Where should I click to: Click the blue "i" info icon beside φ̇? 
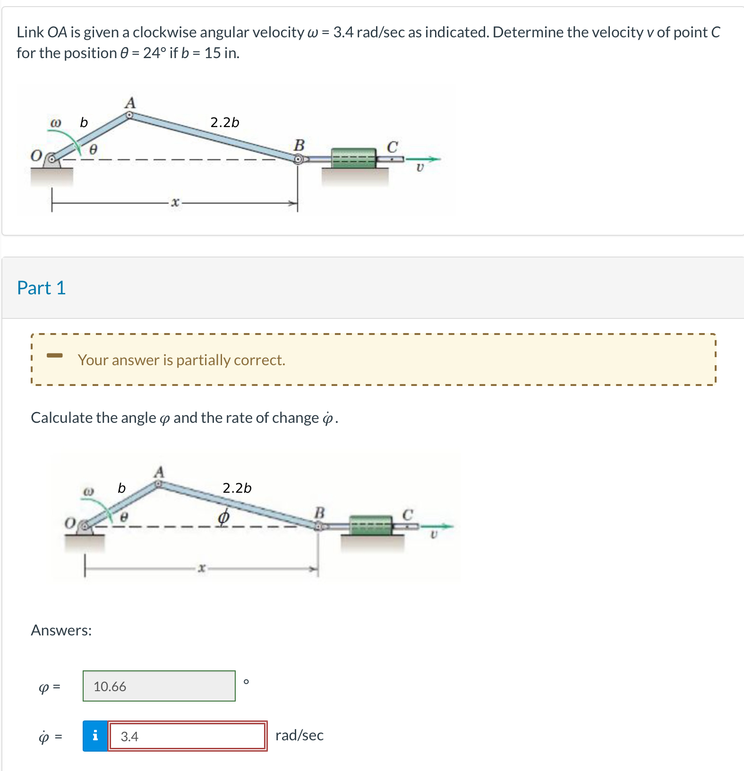point(95,736)
